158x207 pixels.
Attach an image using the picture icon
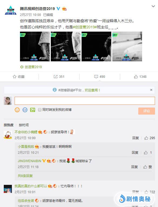pos(33,110)
